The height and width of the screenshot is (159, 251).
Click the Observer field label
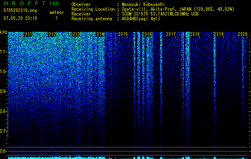tap(81, 4)
